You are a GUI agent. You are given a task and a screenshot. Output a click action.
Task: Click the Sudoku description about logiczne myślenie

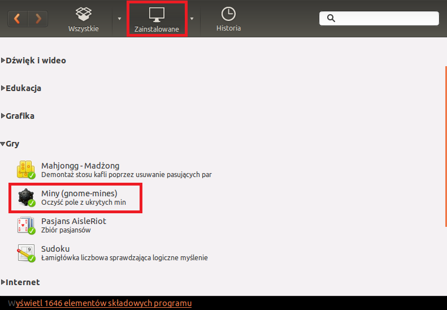point(124,258)
